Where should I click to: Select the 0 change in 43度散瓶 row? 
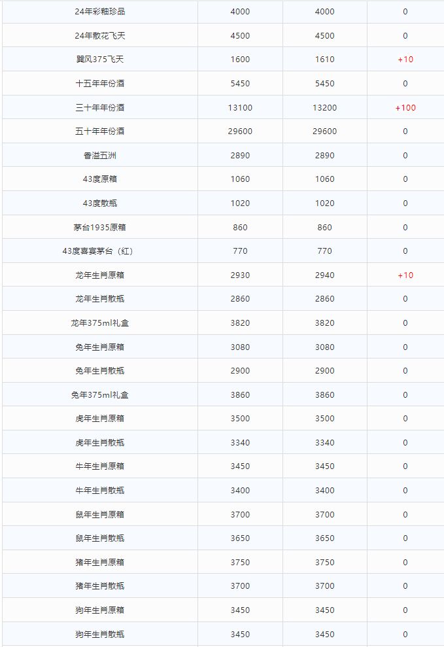tap(405, 203)
